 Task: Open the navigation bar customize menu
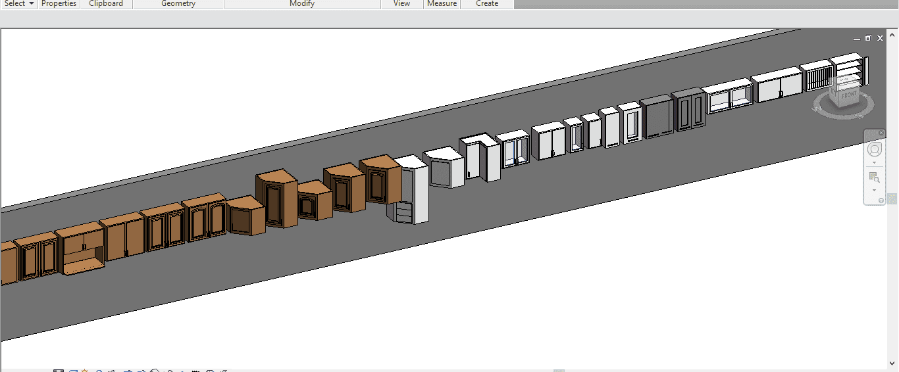pos(881,200)
